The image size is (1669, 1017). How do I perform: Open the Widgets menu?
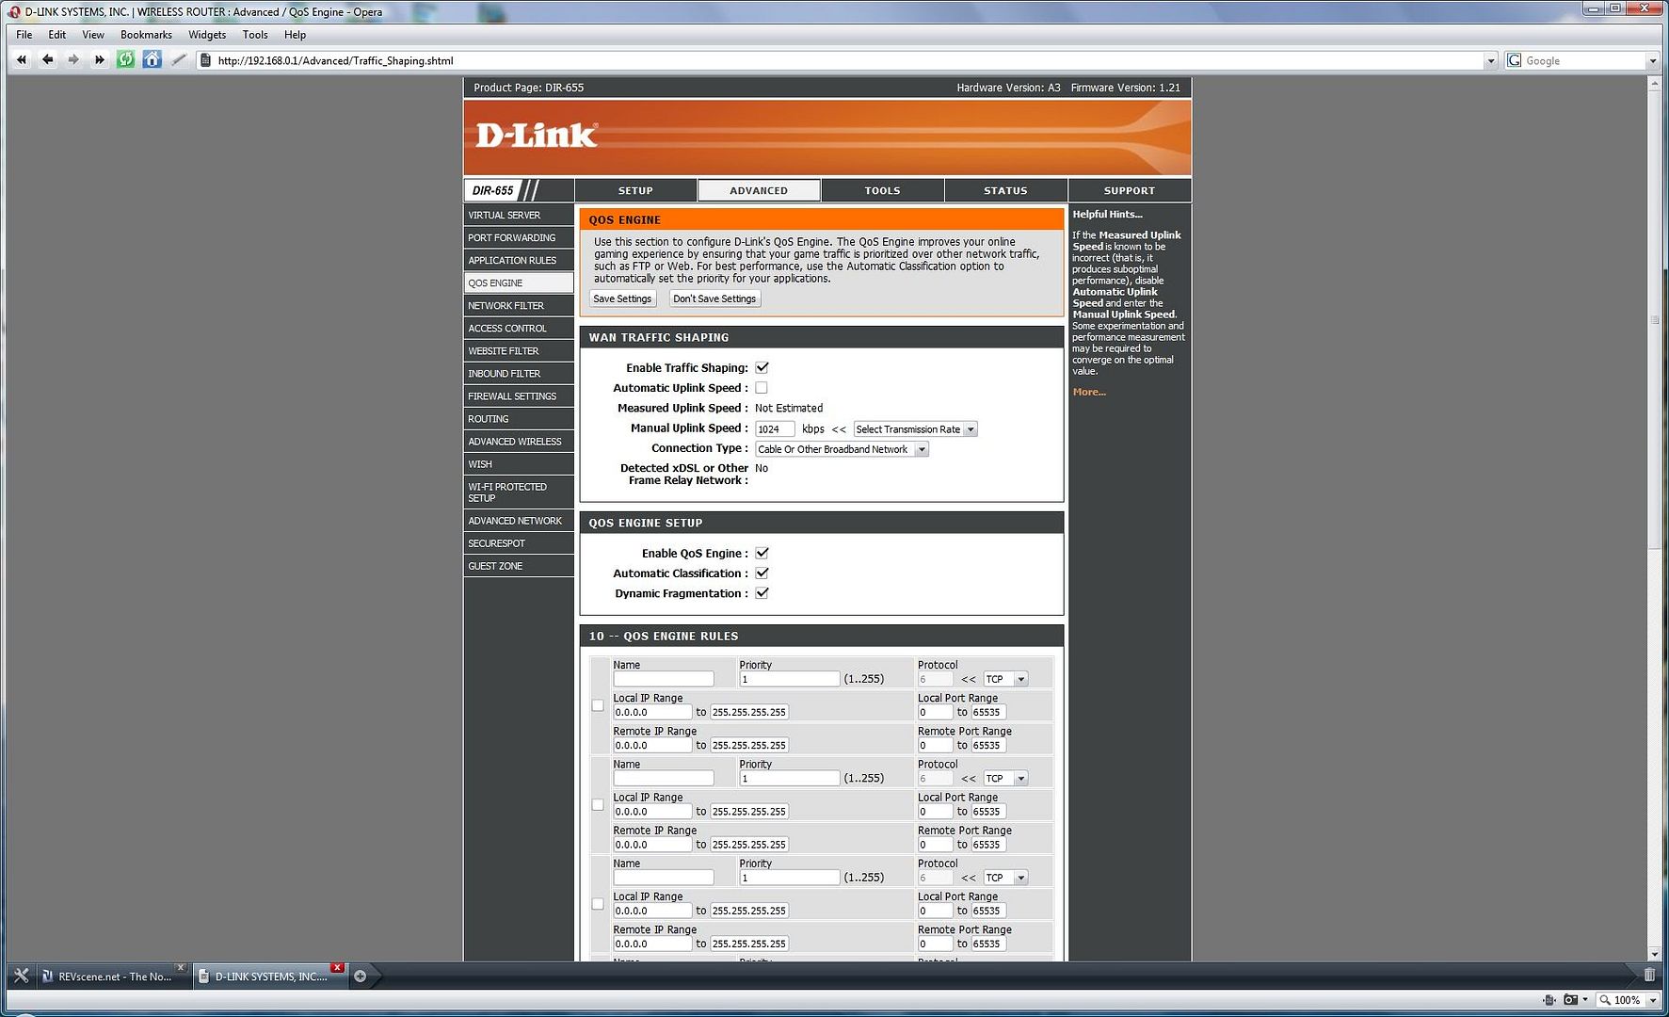pos(207,35)
